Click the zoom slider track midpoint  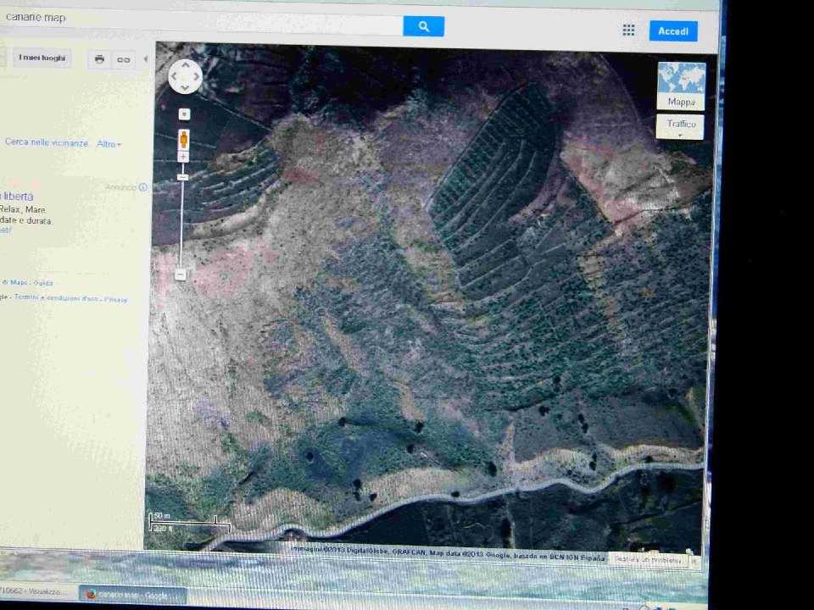click(x=181, y=215)
